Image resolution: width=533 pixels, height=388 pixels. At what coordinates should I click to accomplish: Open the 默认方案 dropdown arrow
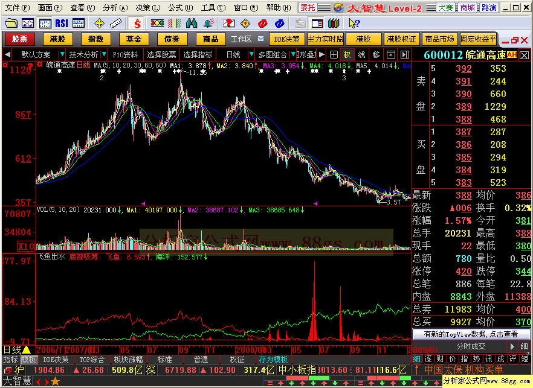[62, 54]
